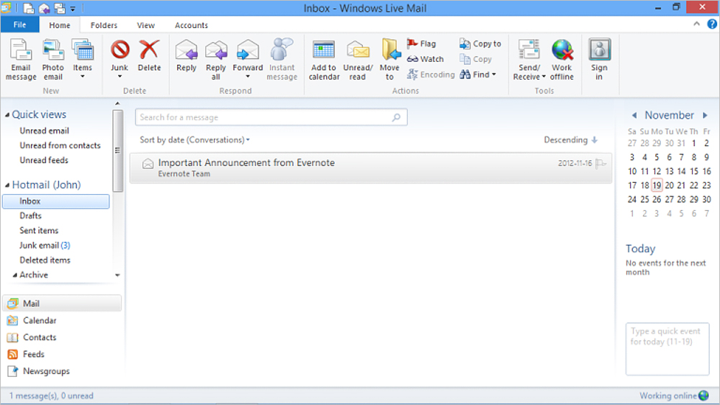Mark message as Junk

click(x=120, y=60)
